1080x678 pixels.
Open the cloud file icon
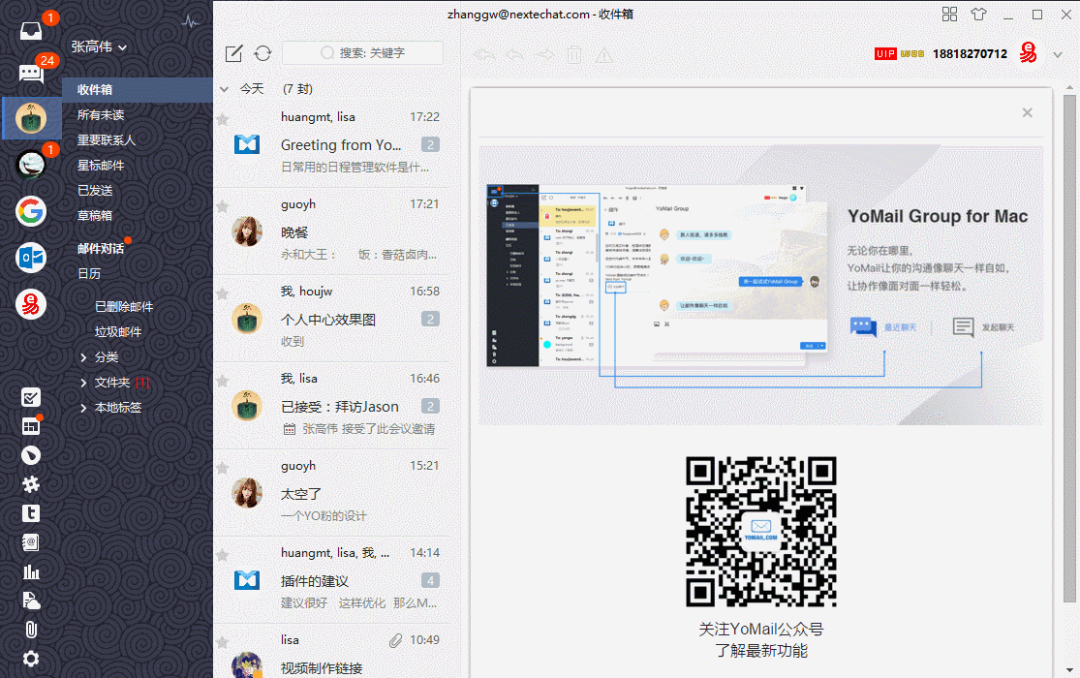click(31, 601)
